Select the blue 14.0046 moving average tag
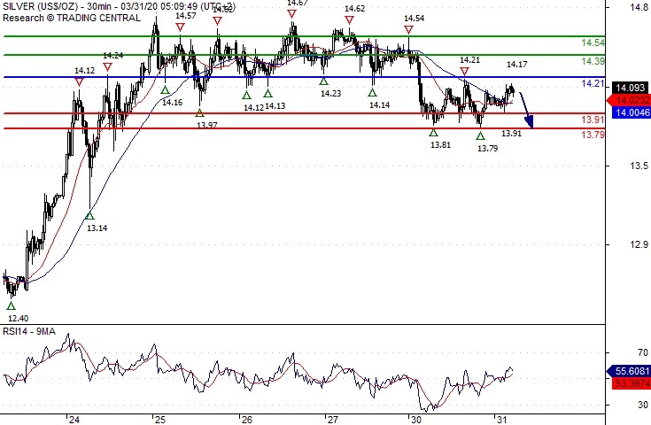The height and width of the screenshot is (425, 651). pos(633,112)
